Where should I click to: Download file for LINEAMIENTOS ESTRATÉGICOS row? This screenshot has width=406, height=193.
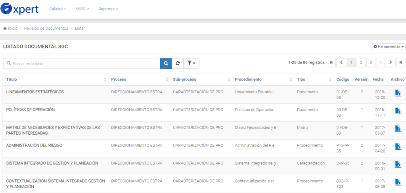398,93
